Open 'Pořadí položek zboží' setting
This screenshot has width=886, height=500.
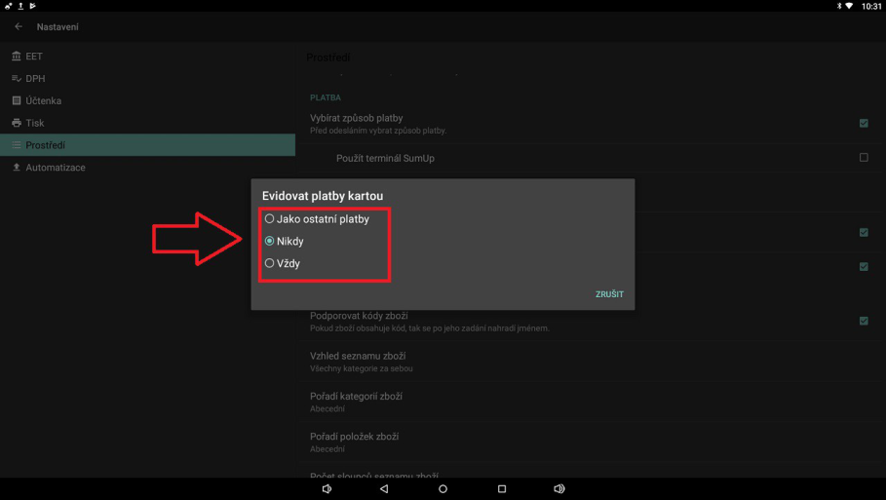(354, 442)
